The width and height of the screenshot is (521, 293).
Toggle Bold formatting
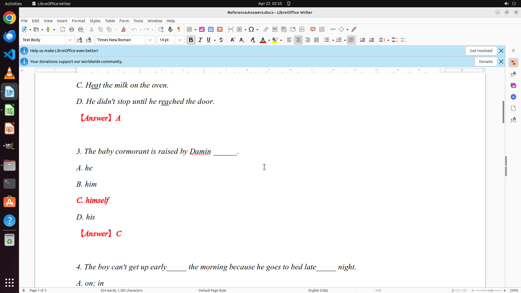[191, 40]
